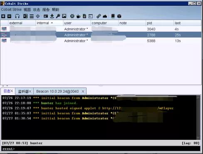The height and width of the screenshot is (154, 203).
Task: Click the coffee cup Java applet icon
Action: (x=78, y=16)
